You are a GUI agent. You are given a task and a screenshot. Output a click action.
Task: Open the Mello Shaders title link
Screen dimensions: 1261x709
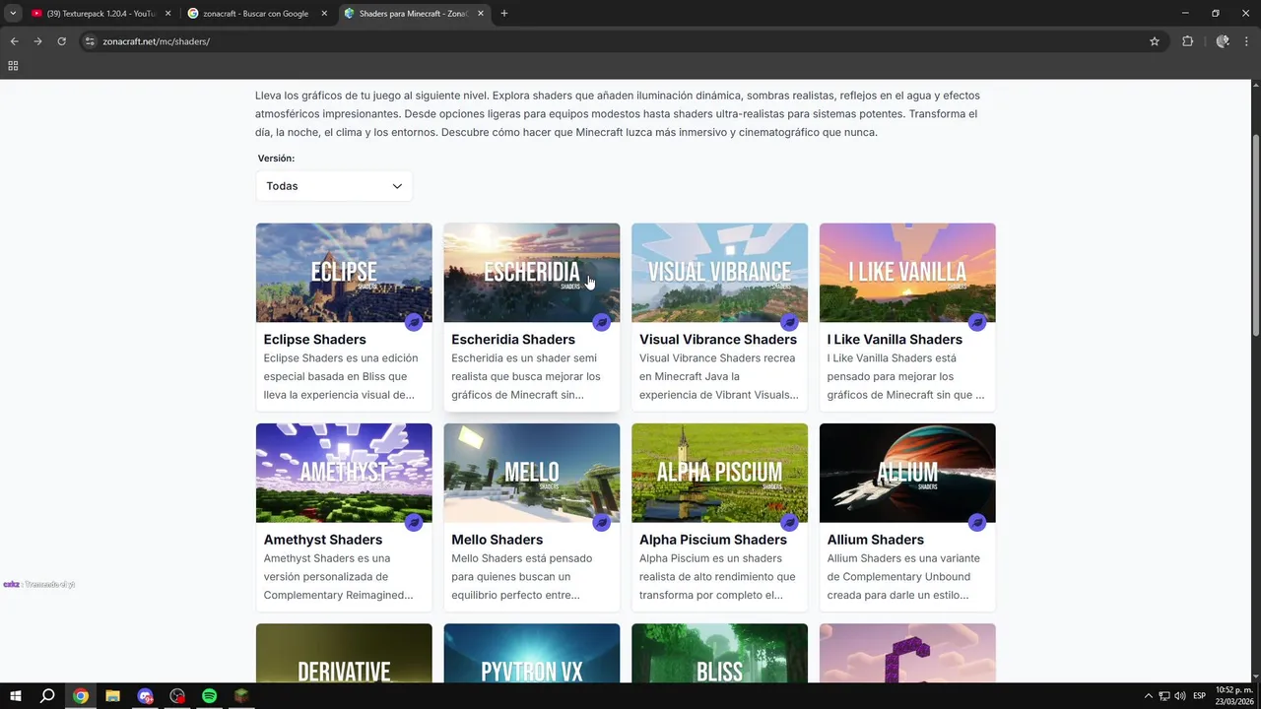click(497, 540)
